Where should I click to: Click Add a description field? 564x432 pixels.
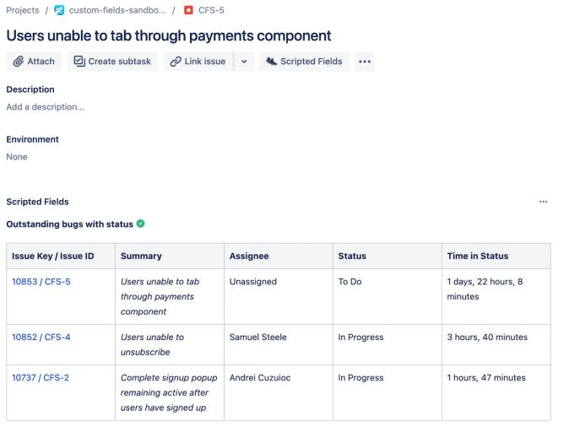pyautogui.click(x=46, y=107)
